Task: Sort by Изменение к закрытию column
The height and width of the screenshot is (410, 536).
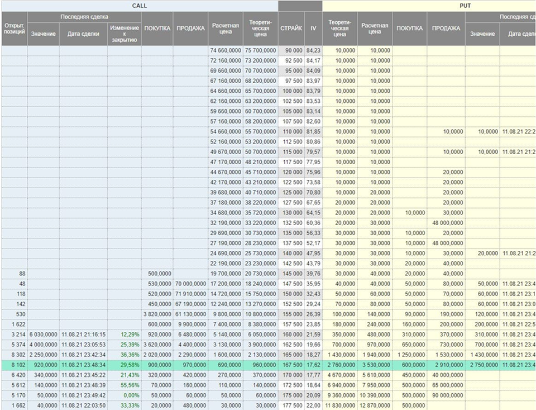Action: (x=125, y=34)
